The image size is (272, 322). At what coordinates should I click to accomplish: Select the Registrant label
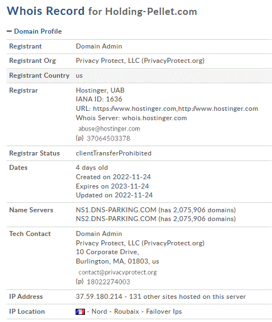pyautogui.click(x=25, y=46)
